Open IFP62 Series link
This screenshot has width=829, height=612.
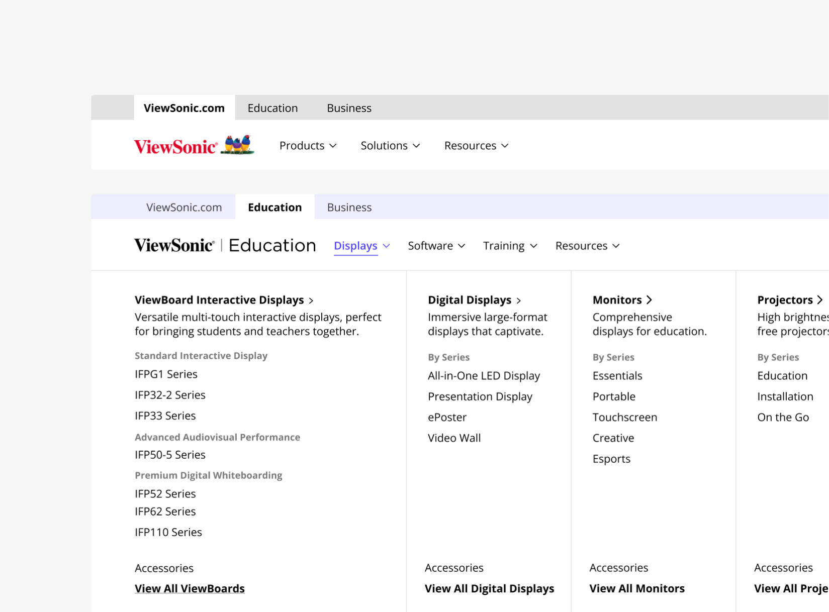pos(165,512)
